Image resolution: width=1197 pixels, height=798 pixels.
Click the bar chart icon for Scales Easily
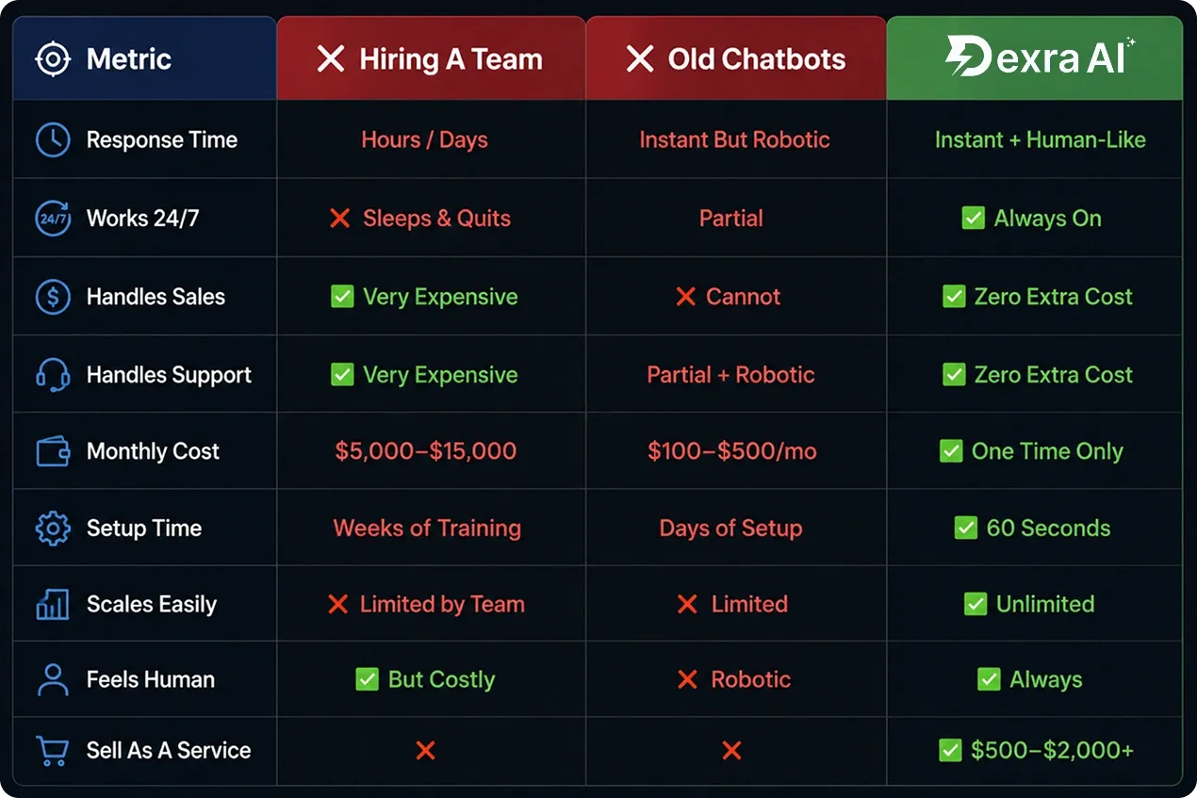point(52,604)
